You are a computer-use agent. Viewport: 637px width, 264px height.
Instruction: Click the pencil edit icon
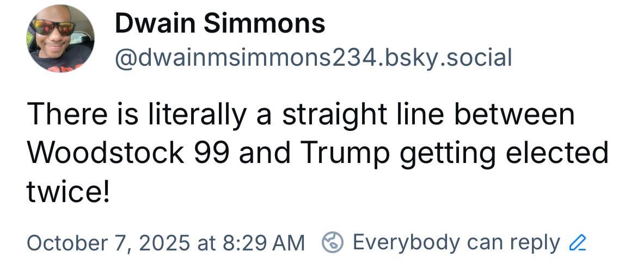click(575, 242)
